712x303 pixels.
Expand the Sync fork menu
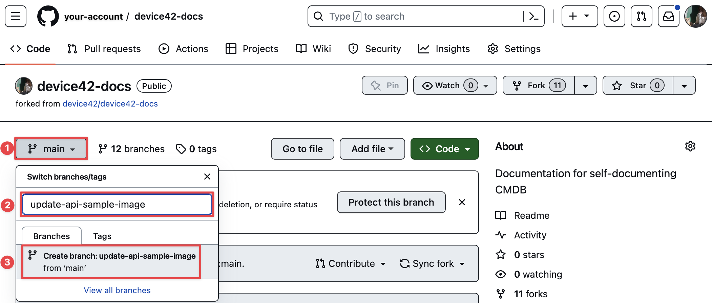pos(432,263)
